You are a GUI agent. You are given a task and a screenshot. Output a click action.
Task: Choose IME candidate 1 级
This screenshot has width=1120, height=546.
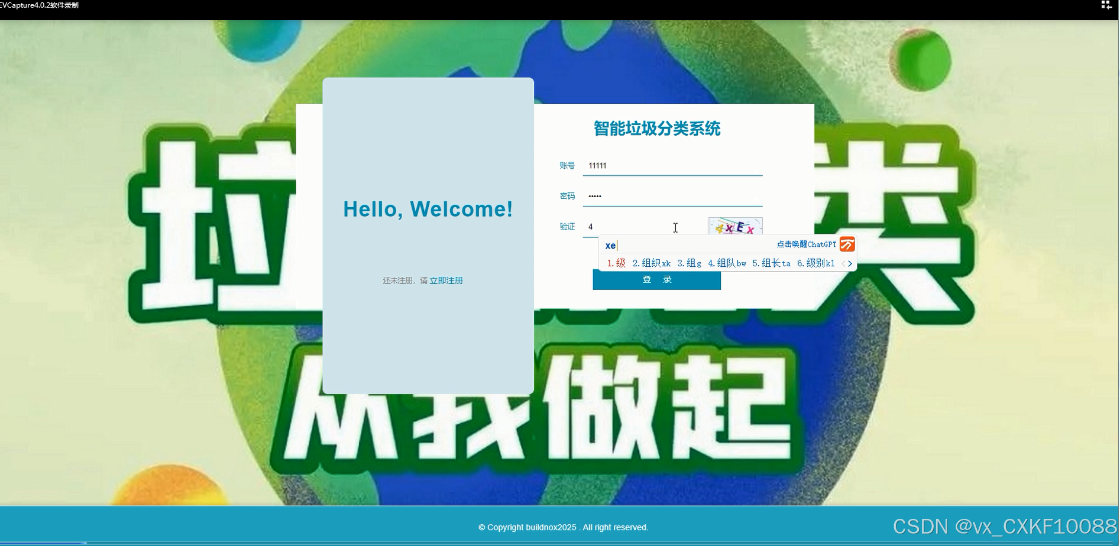[x=616, y=263]
